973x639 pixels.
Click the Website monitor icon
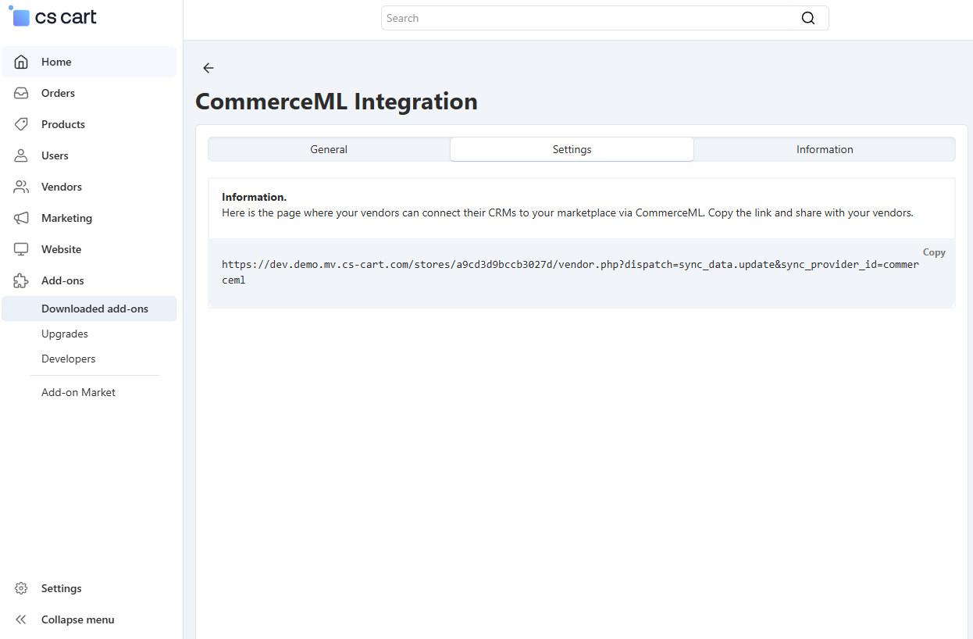(x=21, y=249)
